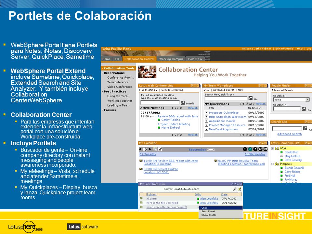This screenshot has width=312, height=234.
Task: Click the Go arrow icon in Search Site
Action: click(305, 128)
